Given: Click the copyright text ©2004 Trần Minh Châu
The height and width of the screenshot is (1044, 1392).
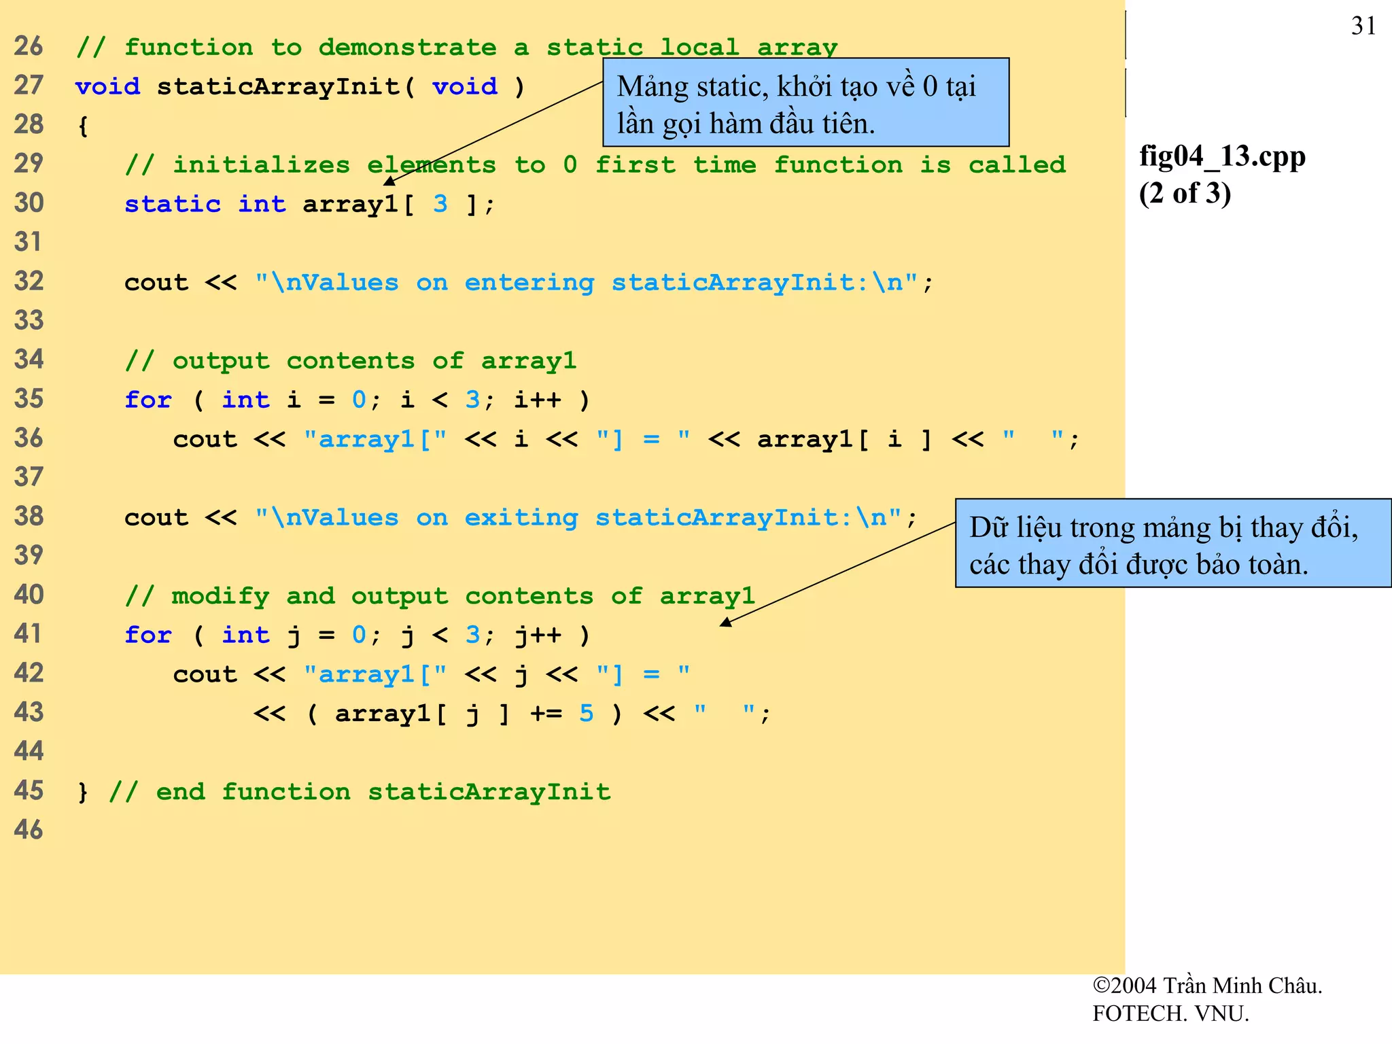Looking at the screenshot, I should coord(1207,986).
